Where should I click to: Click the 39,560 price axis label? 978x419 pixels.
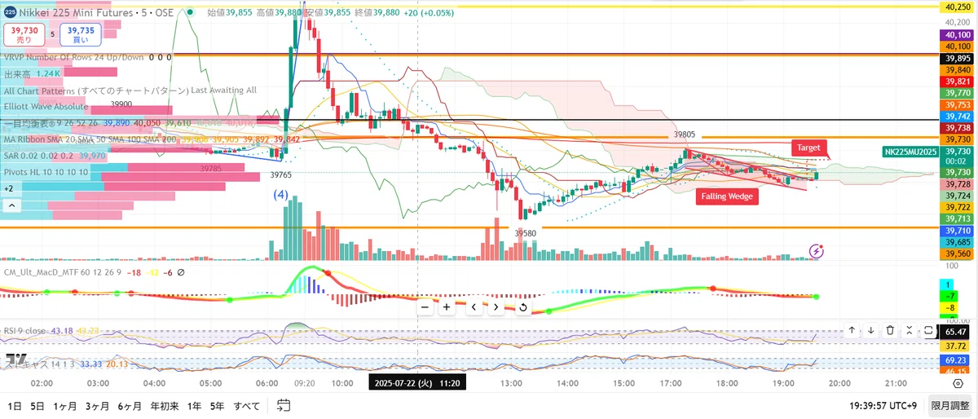tap(957, 254)
